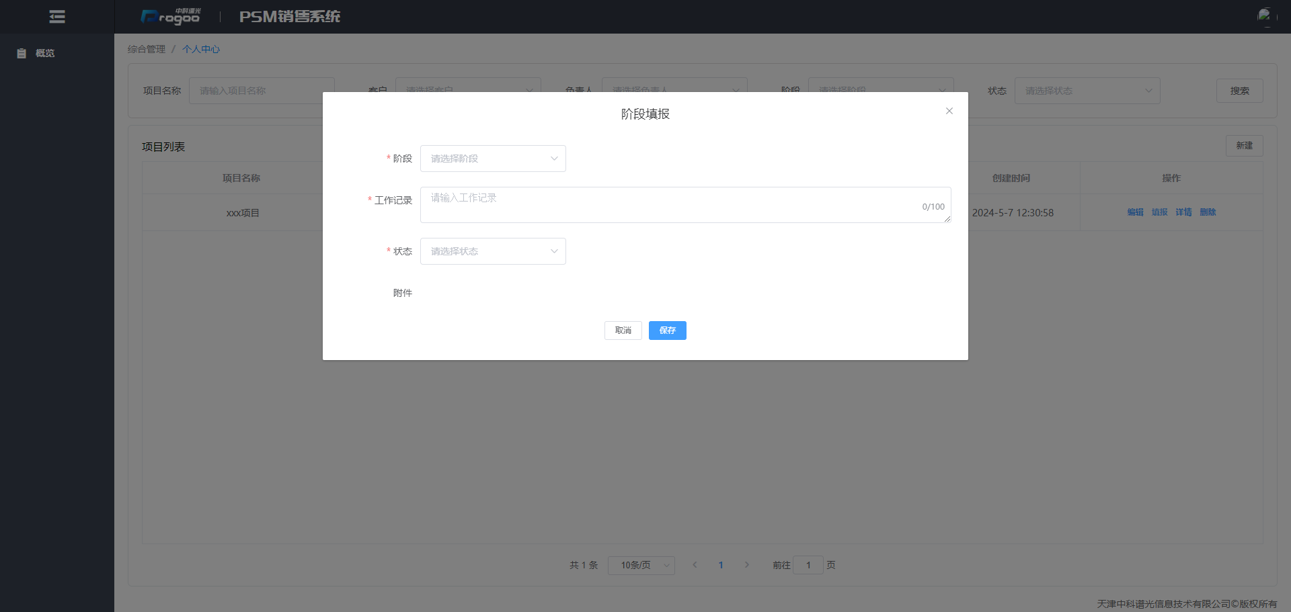1291x612 pixels.
Task: Click 个人中心 in the breadcrumb
Action: (201, 49)
